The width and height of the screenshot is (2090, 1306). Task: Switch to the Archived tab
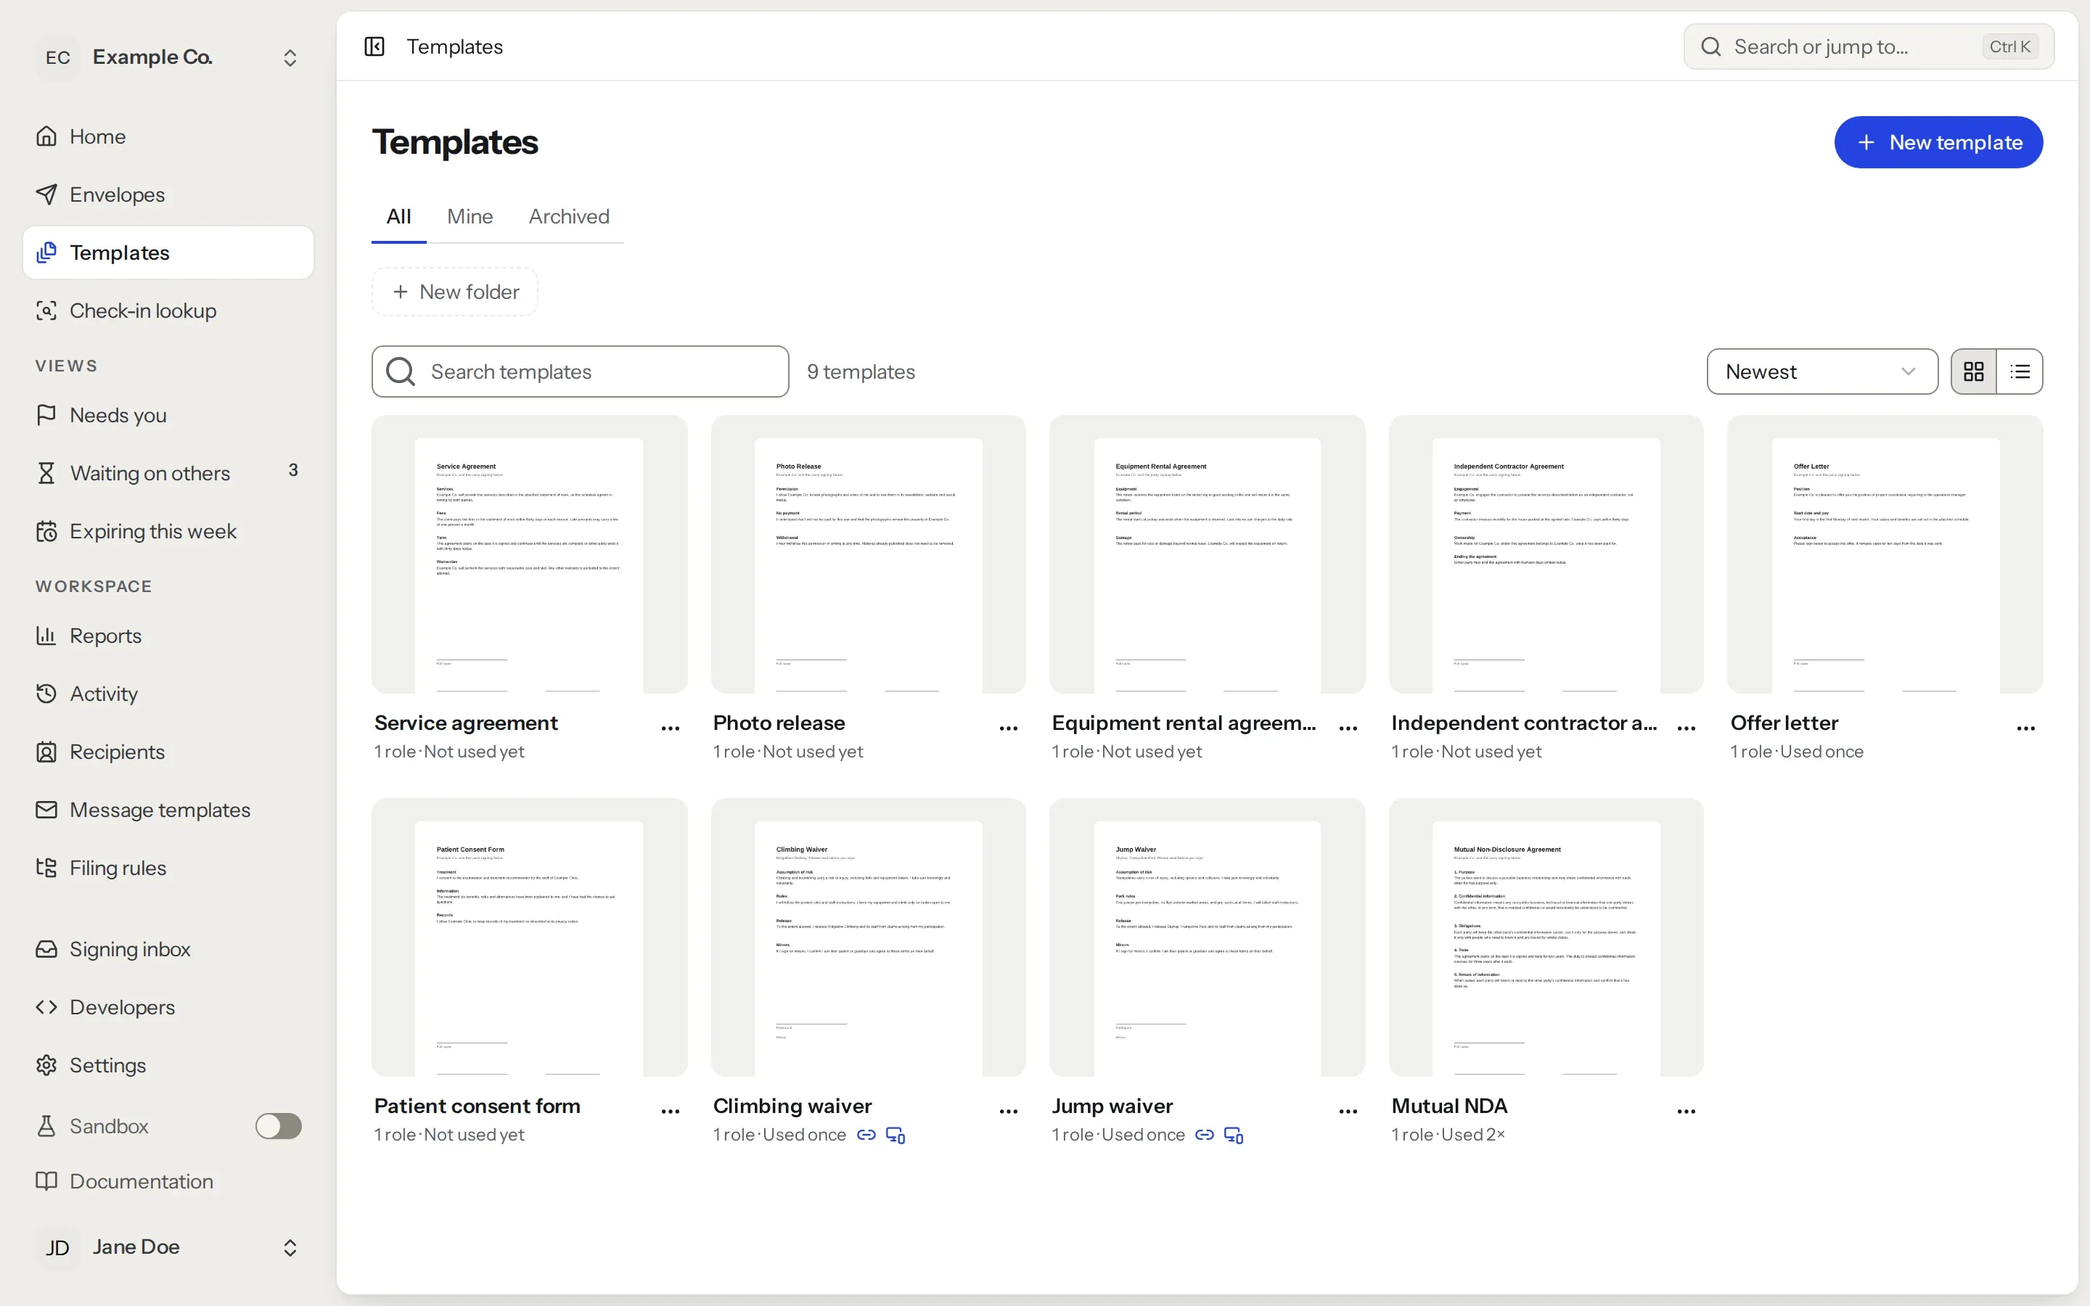pyautogui.click(x=569, y=217)
